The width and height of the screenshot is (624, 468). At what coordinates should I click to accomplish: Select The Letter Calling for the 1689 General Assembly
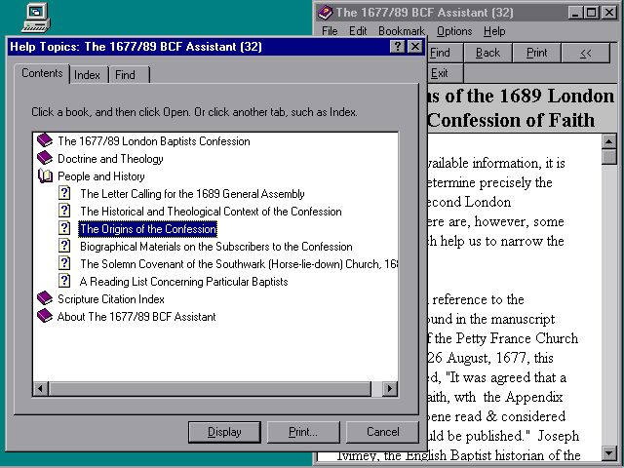192,194
